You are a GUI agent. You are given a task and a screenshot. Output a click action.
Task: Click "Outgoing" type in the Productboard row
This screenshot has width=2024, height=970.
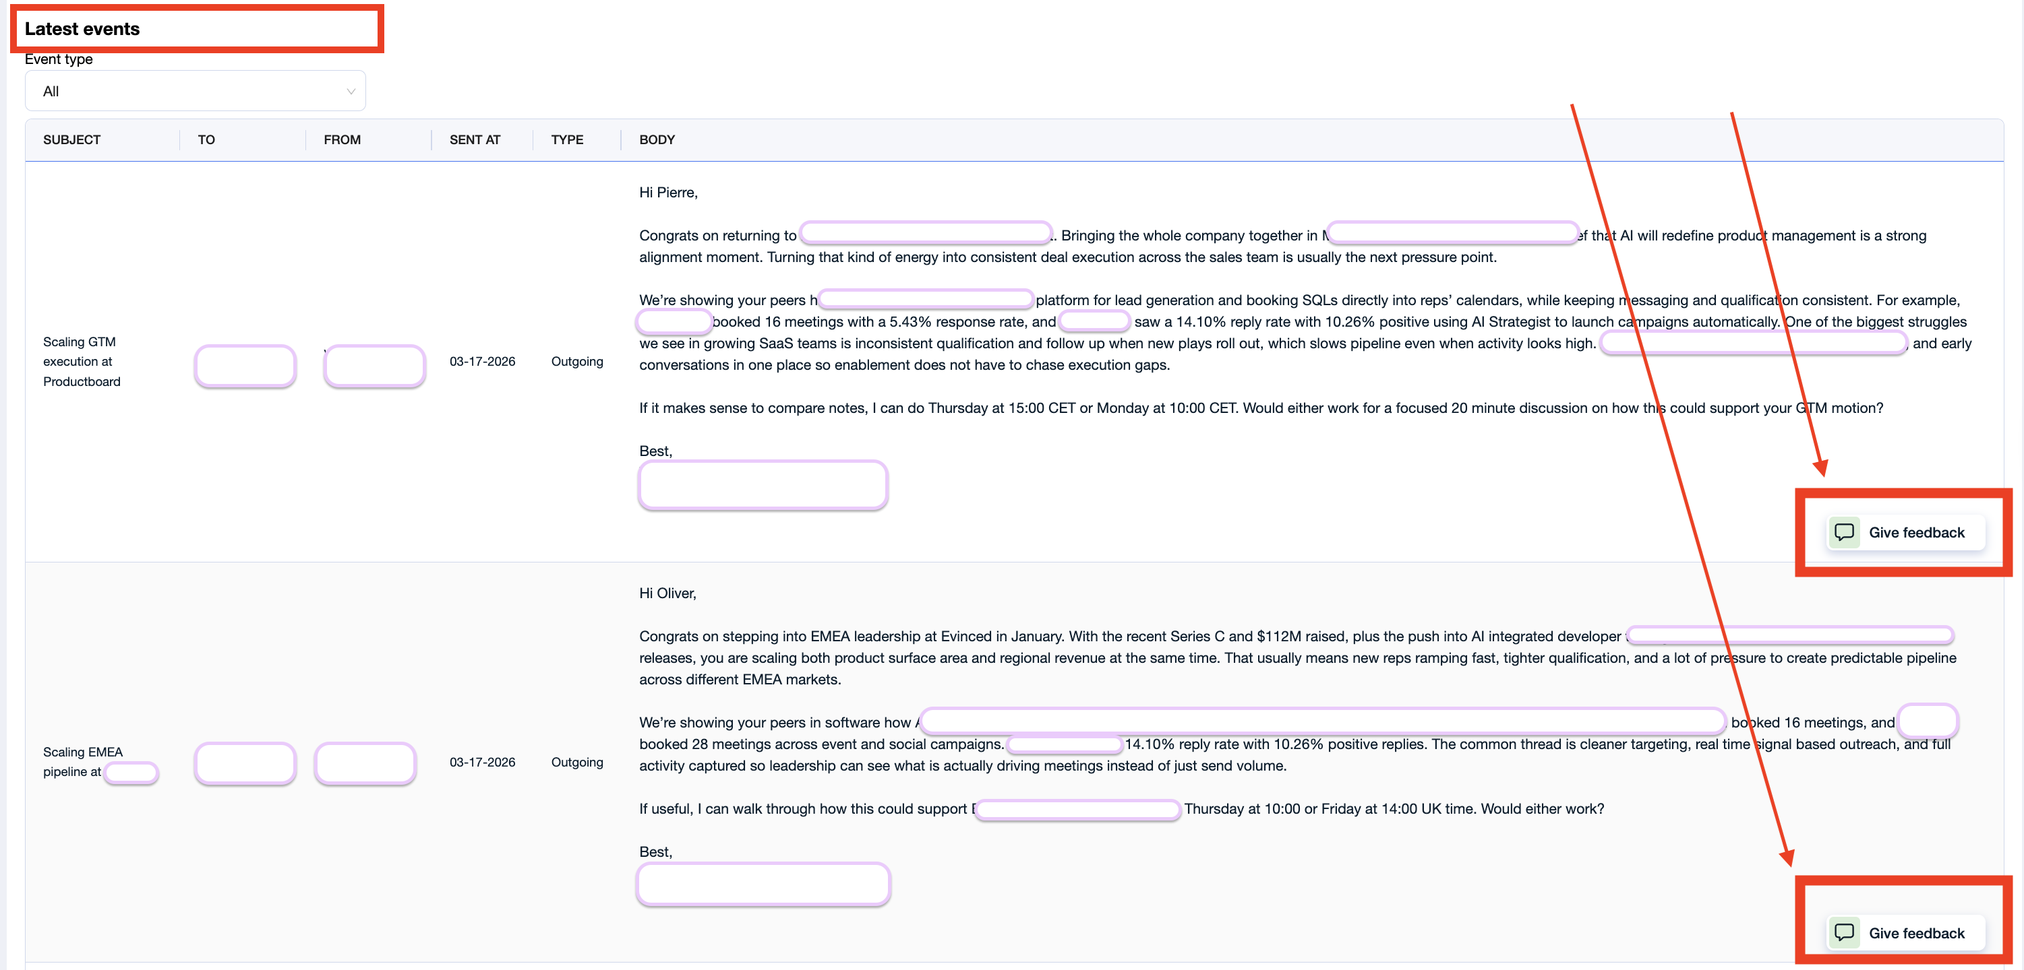click(x=576, y=361)
